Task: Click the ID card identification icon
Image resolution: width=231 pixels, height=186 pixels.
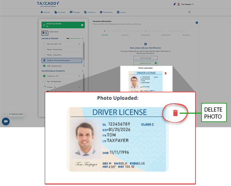Action: (146, 44)
